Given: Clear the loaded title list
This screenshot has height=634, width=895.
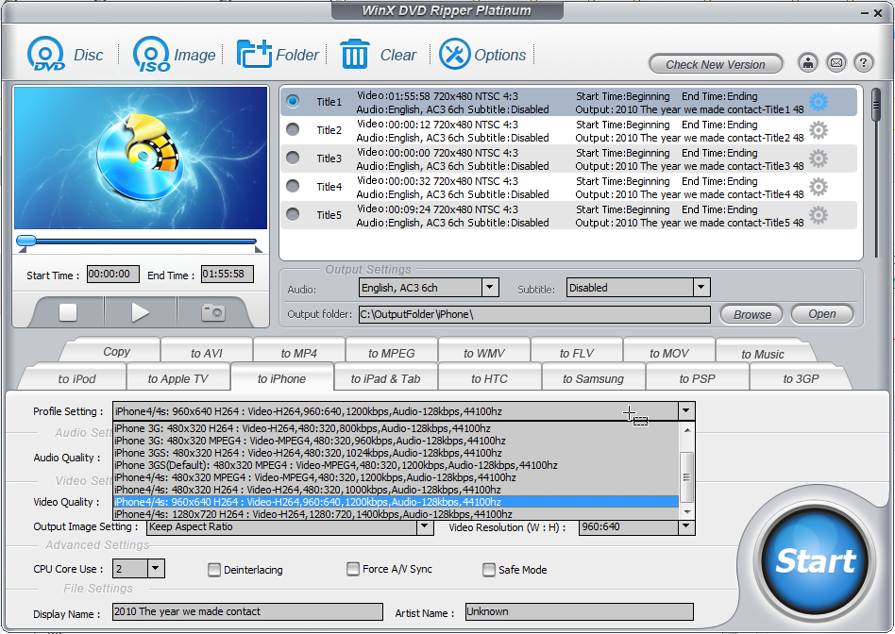Looking at the screenshot, I should 379,55.
